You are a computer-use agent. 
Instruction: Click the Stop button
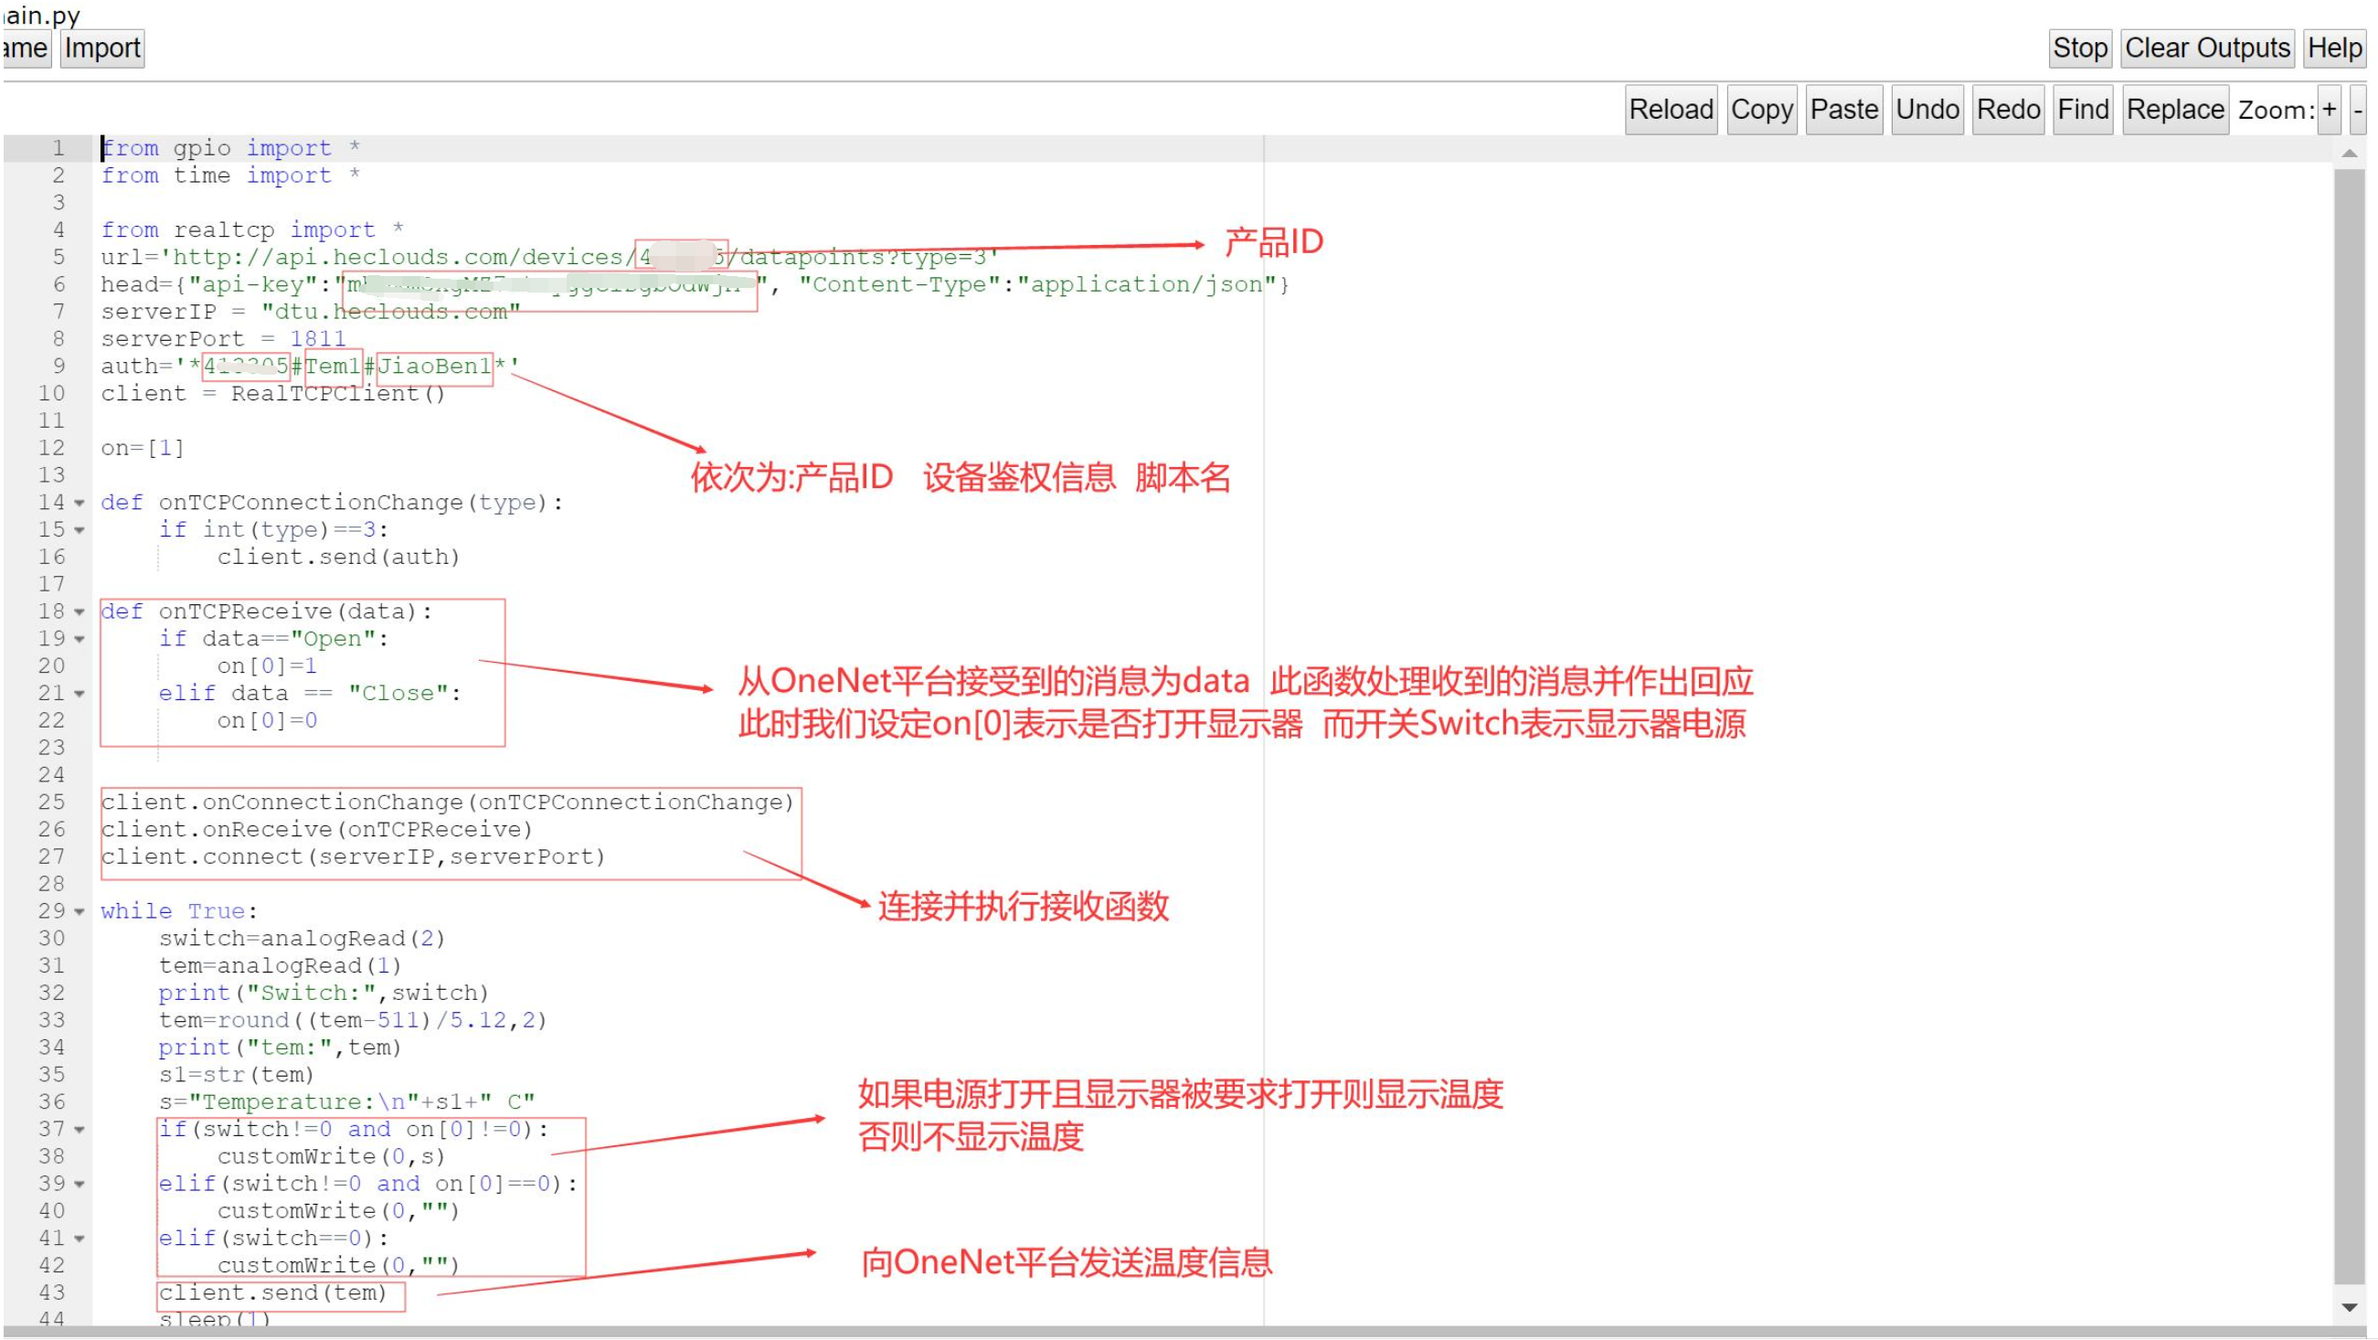pos(2079,48)
